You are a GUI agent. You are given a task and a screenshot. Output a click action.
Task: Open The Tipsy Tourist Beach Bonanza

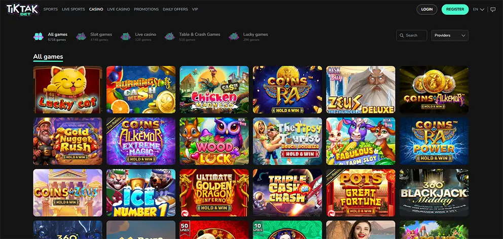(288, 141)
